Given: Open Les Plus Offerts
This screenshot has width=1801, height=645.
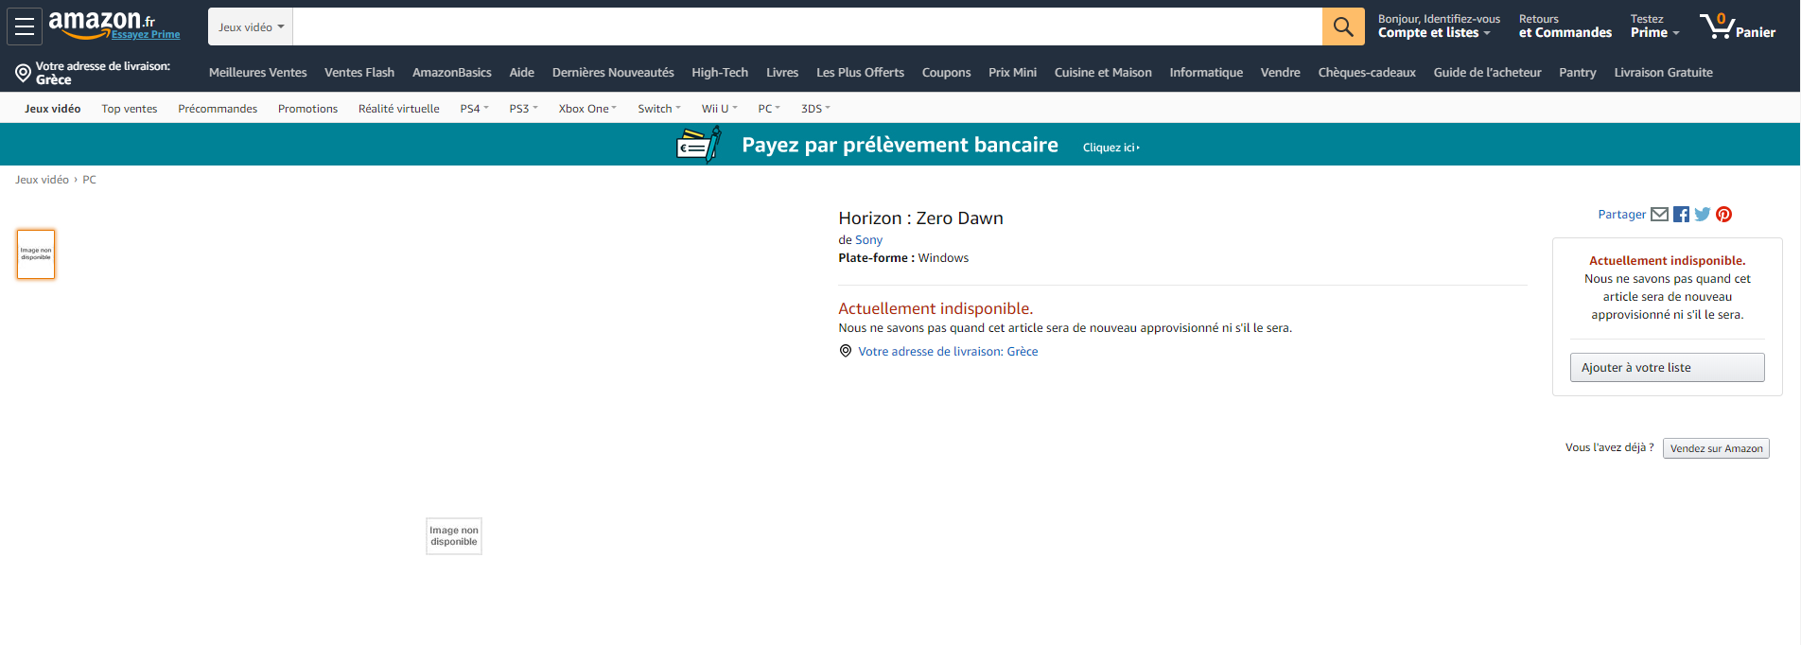Looking at the screenshot, I should [x=861, y=73].
